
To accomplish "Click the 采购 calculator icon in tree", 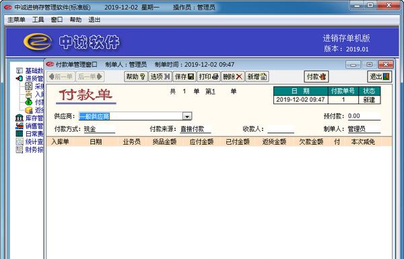I will [28, 86].
